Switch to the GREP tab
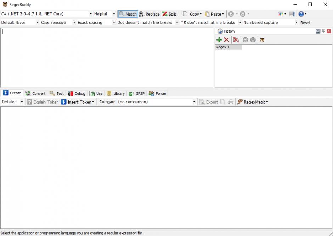This screenshot has height=236, width=333. click(x=137, y=93)
